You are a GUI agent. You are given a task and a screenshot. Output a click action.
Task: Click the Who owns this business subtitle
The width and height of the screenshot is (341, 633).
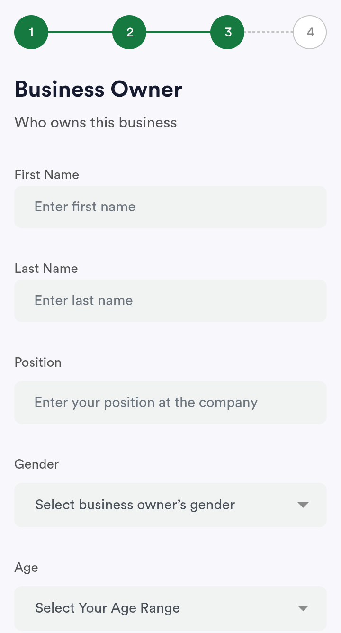coord(96,123)
